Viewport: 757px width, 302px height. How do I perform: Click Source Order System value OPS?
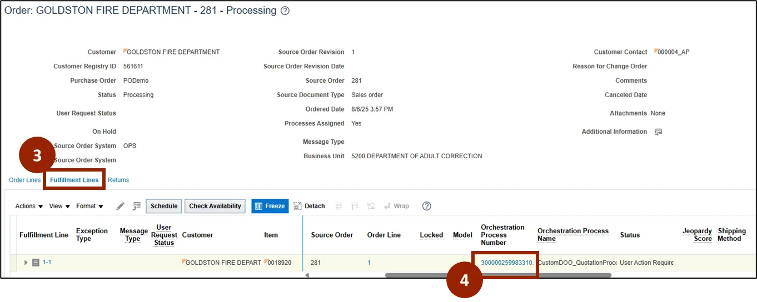click(130, 146)
